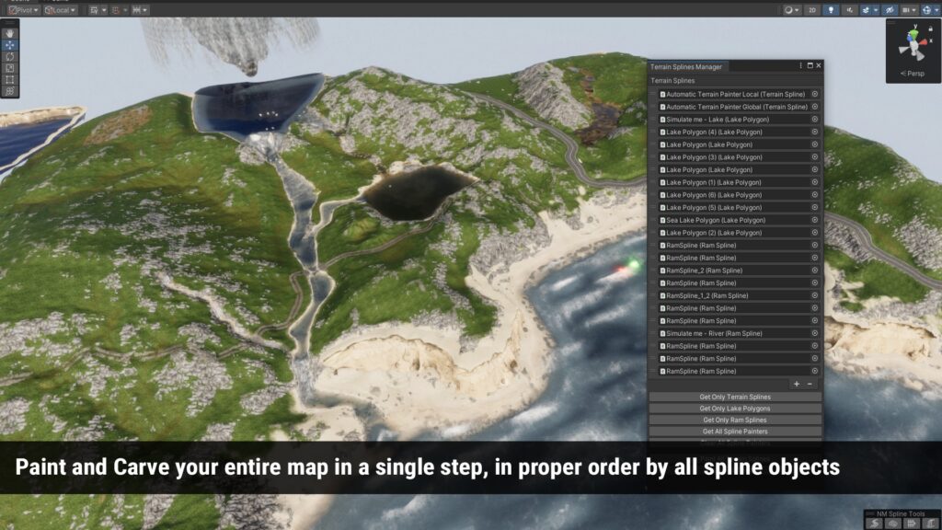
Task: Activate the Move tool
Action: coord(9,44)
